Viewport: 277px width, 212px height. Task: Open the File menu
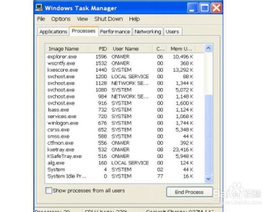coord(41,19)
